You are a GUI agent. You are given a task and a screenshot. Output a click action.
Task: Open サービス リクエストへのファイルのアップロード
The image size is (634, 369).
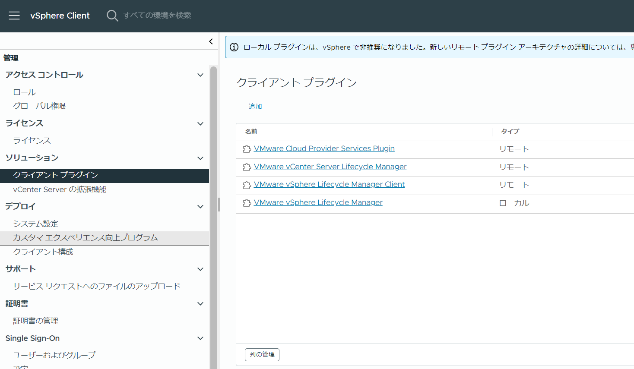point(97,286)
